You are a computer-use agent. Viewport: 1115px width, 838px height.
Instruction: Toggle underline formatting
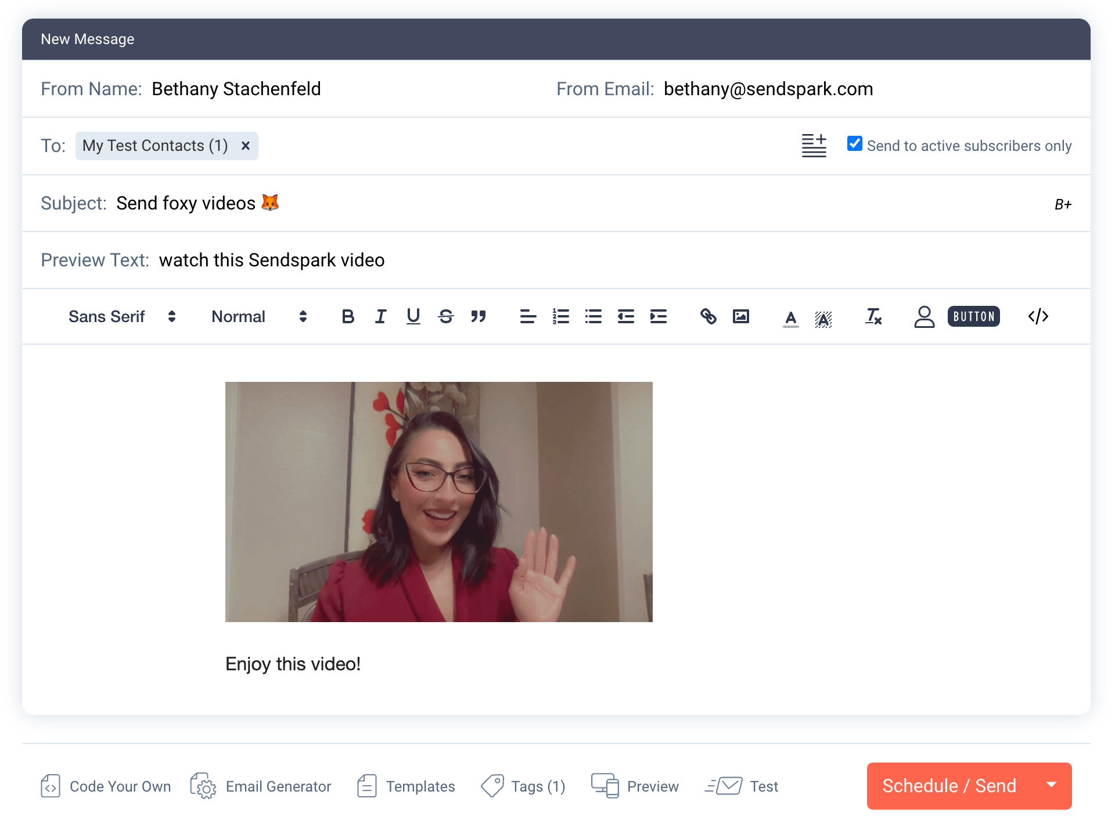pos(413,316)
